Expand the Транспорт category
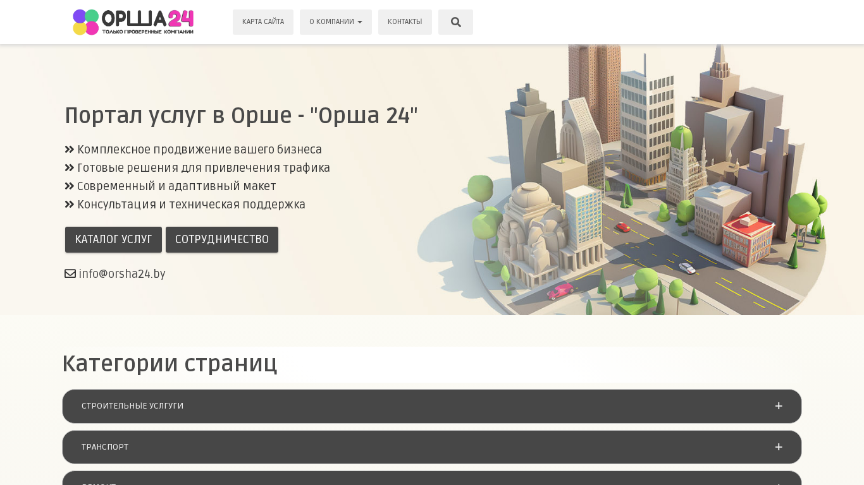 pyautogui.click(x=432, y=447)
